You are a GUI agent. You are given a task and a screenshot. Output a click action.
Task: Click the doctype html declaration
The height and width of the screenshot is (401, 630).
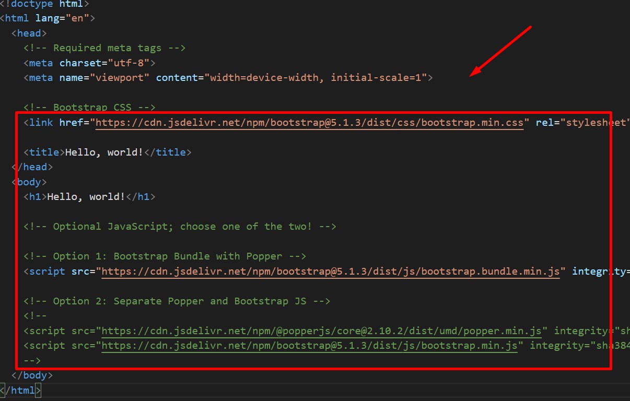click(44, 4)
